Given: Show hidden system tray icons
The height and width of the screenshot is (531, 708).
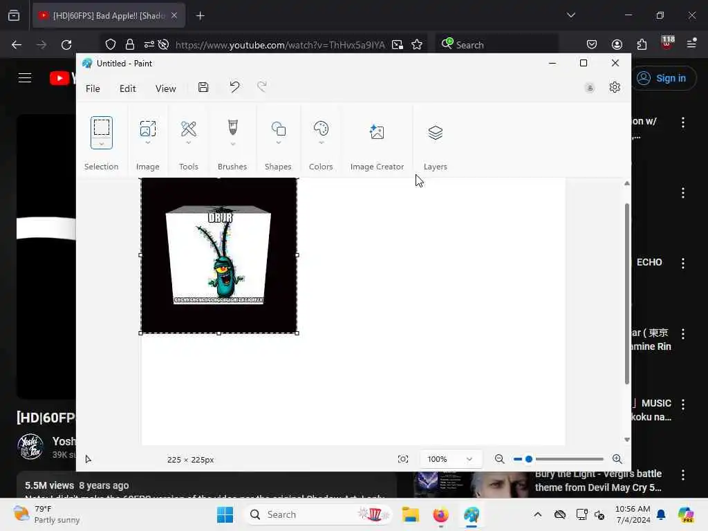Looking at the screenshot, I should point(537,514).
